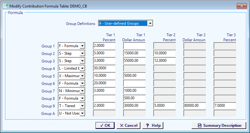Click Group 9 Tier 2 Percent field 5.0000
The height and width of the screenshot is (133, 250).
(x=165, y=106)
